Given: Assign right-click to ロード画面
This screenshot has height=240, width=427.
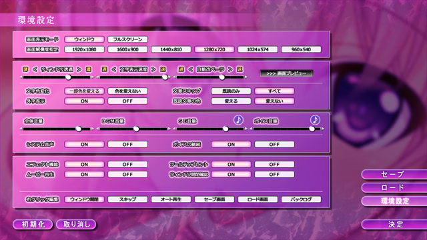Looking at the screenshot, I should pyautogui.click(x=258, y=199).
